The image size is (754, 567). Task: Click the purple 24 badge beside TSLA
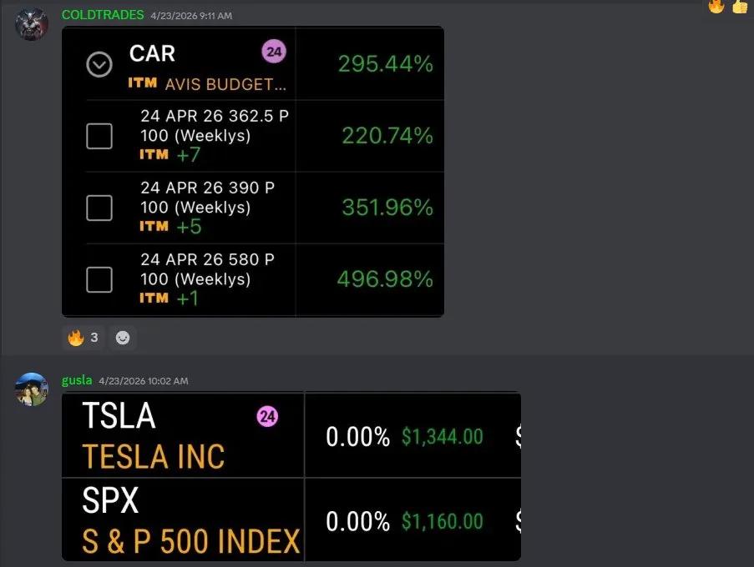click(267, 417)
